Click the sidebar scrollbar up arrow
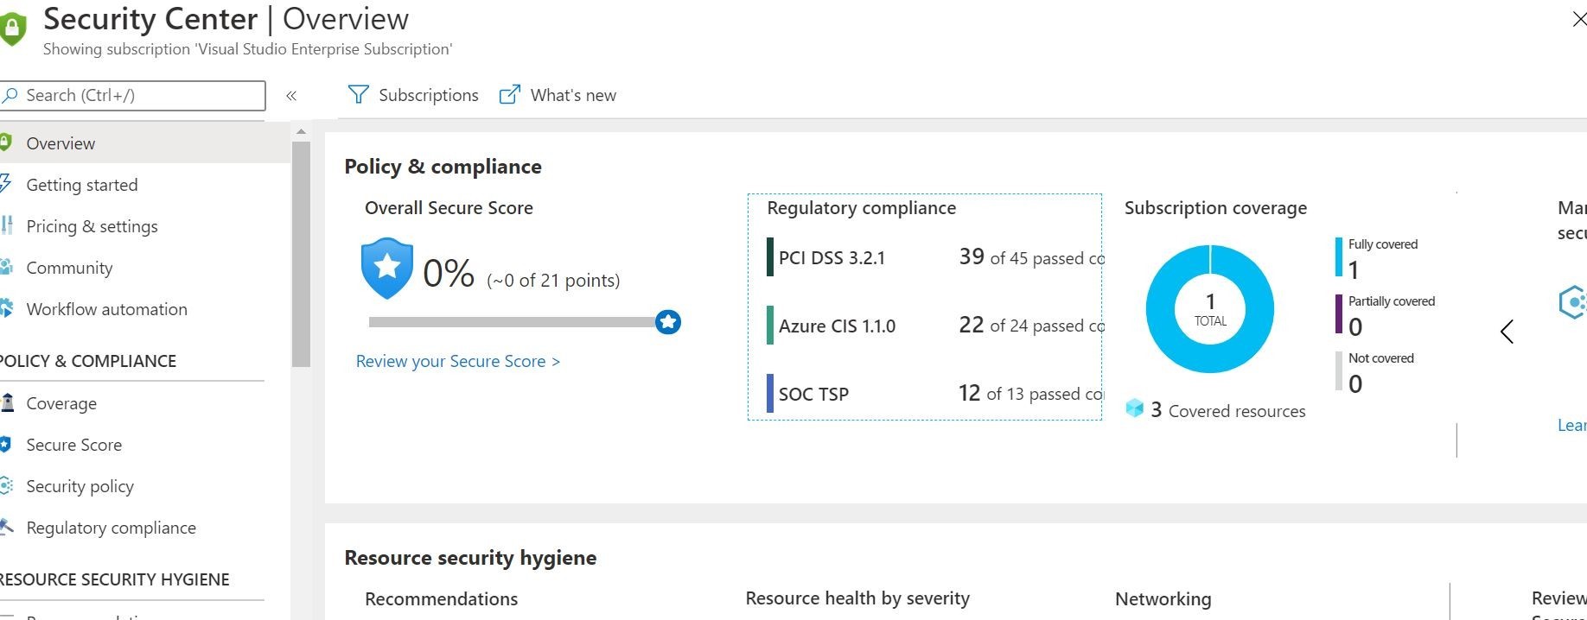The height and width of the screenshot is (620, 1587). click(301, 132)
